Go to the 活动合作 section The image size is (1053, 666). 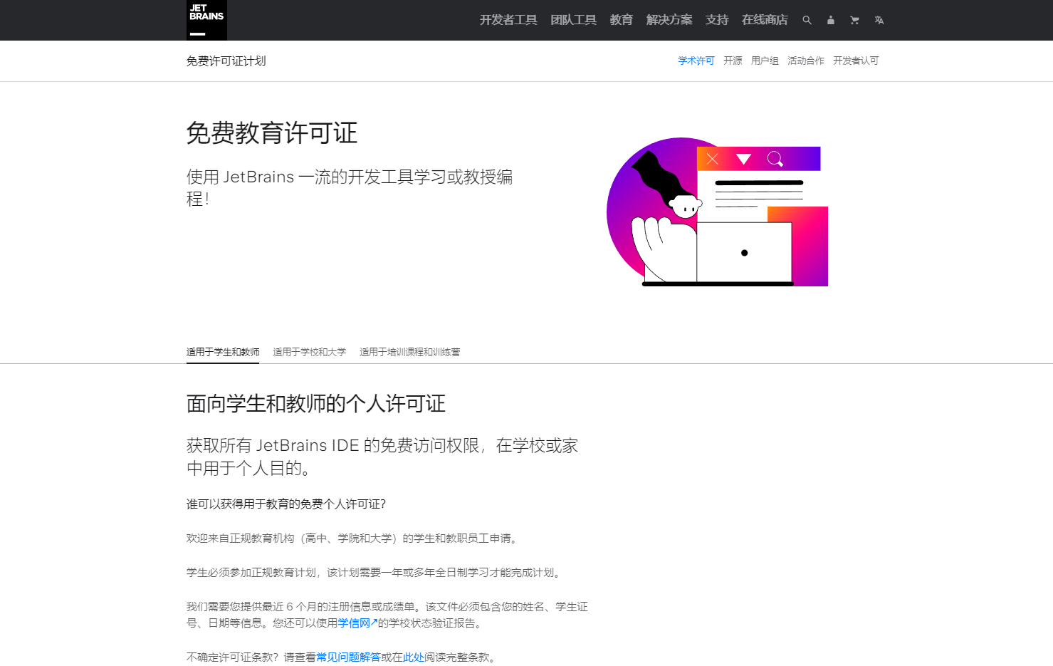pyautogui.click(x=806, y=61)
